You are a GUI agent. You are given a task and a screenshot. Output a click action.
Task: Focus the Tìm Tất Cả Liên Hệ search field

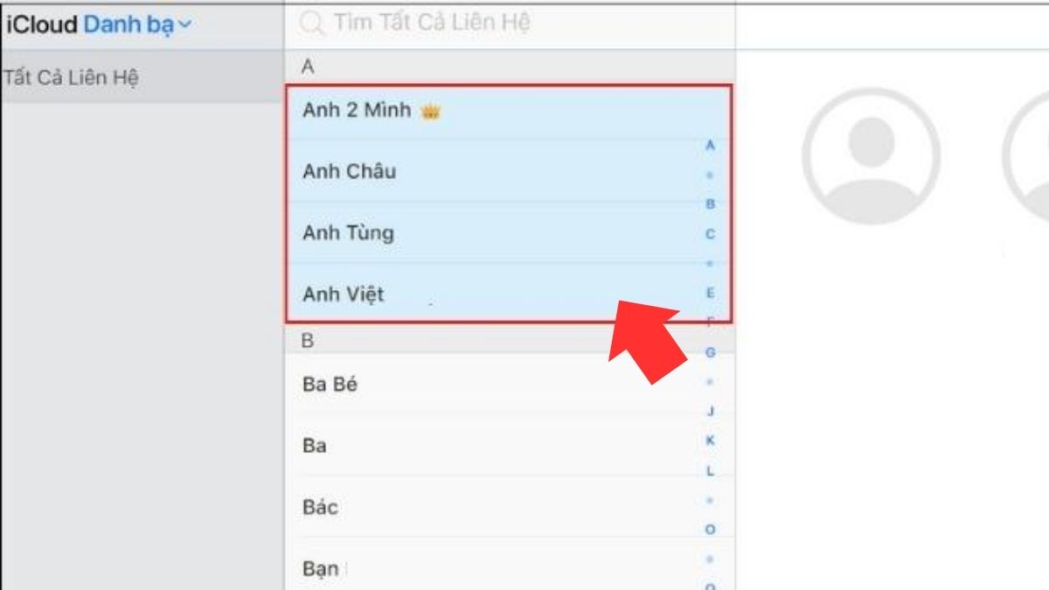(510, 23)
